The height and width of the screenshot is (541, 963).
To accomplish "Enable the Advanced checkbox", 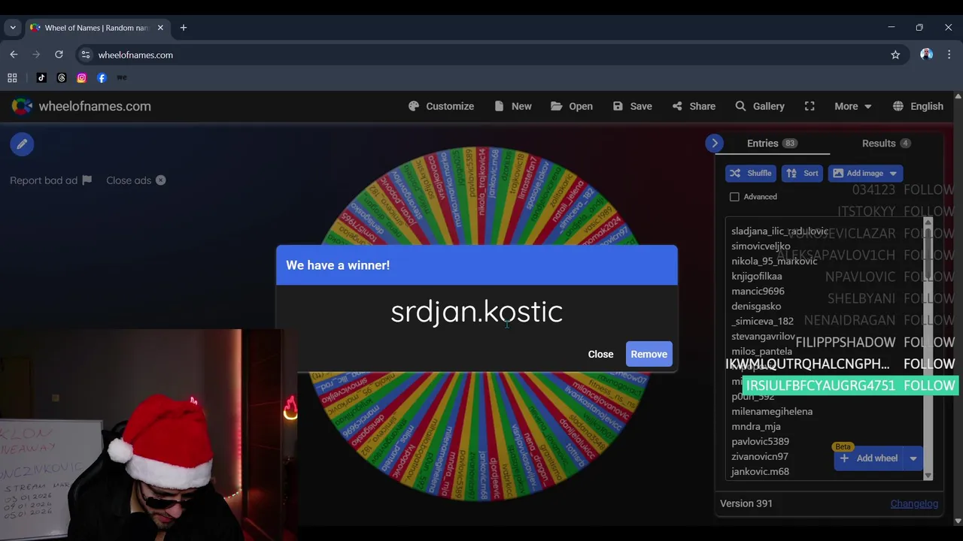I will [734, 197].
